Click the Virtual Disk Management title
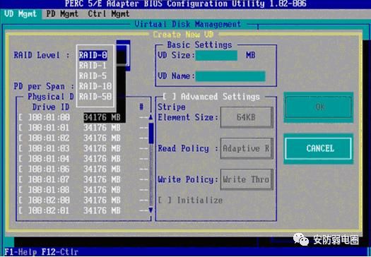The height and width of the screenshot is (257, 371). pos(188,24)
